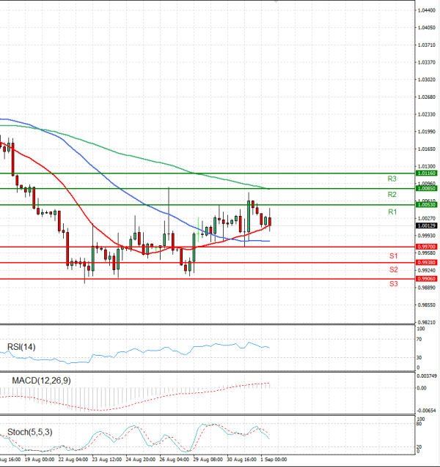Select the 1.00850 price tag

click(426, 189)
